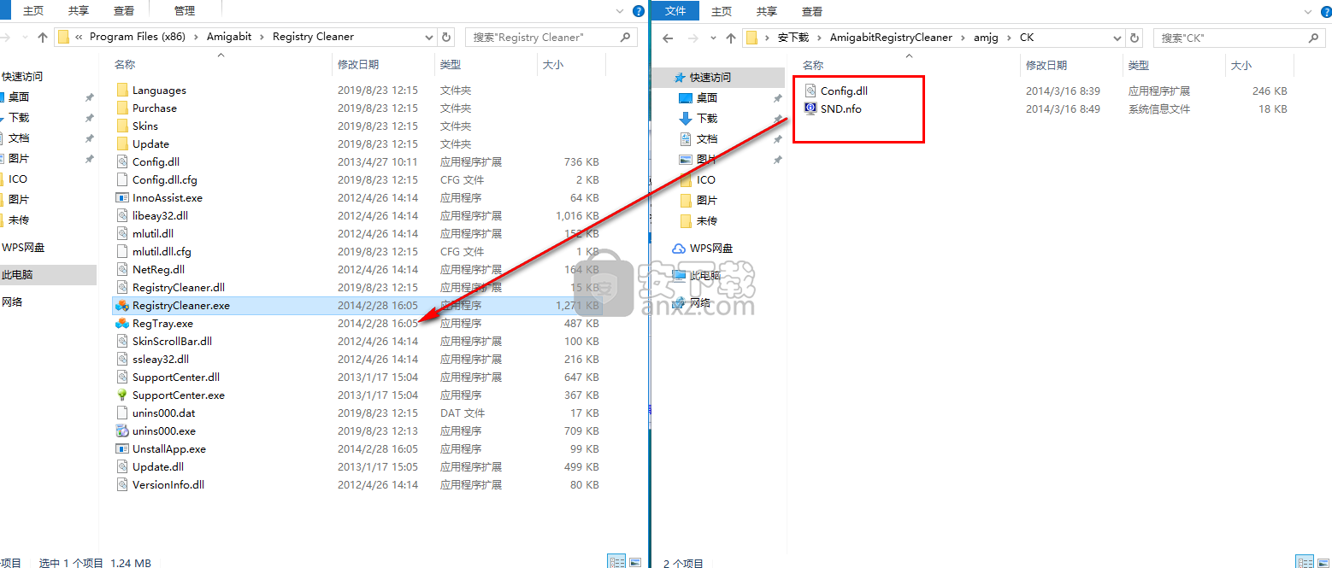Select 桌面 in right window sidebar
This screenshot has height=568, width=1332.
pyautogui.click(x=707, y=97)
